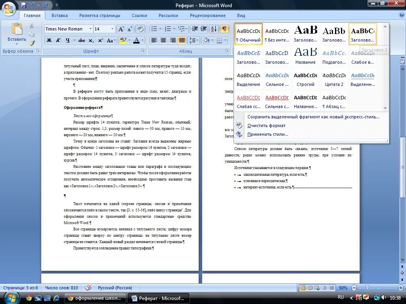The width and height of the screenshot is (406, 304).
Task: Open line spacing dropdown
Action: tap(194, 40)
